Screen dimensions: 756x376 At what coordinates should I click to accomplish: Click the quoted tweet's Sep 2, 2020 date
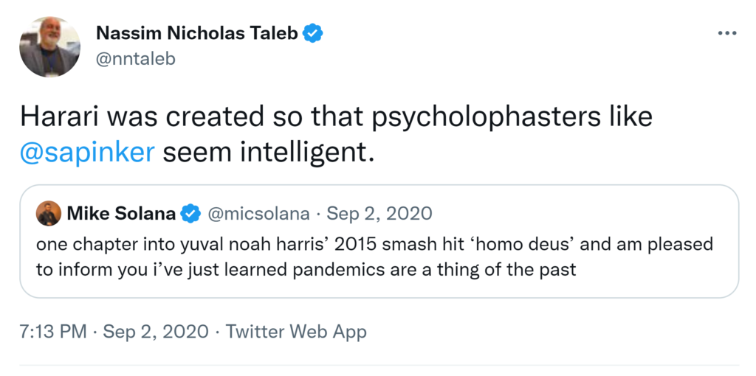[379, 214]
